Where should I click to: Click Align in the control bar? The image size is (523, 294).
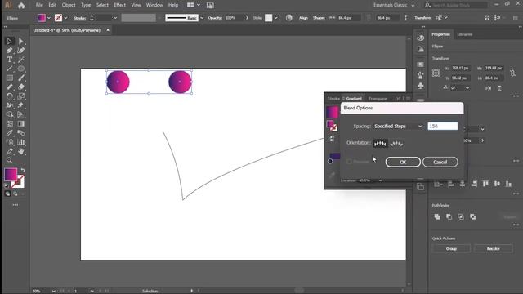[303, 18]
